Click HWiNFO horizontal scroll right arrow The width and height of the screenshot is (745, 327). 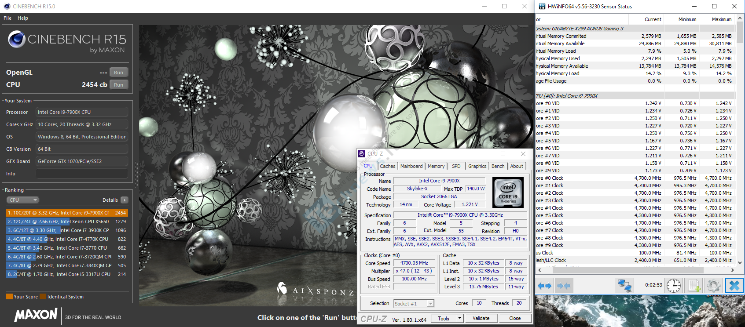(732, 270)
